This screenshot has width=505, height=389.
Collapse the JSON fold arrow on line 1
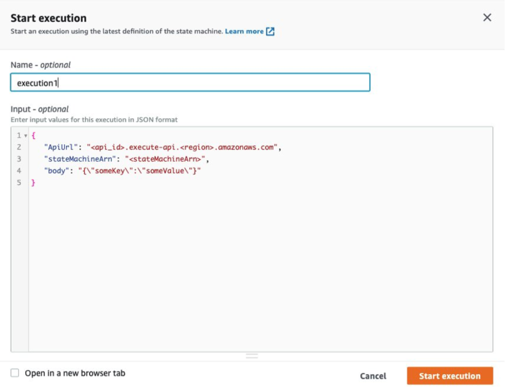click(x=25, y=136)
